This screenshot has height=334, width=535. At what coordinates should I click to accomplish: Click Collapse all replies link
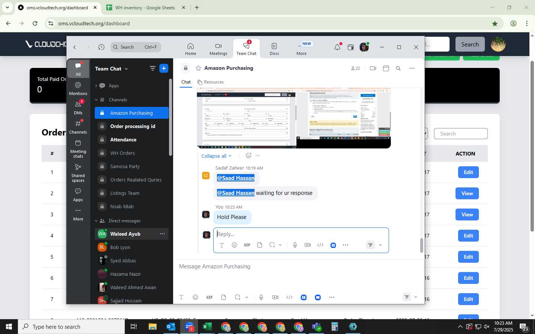pyautogui.click(x=216, y=156)
